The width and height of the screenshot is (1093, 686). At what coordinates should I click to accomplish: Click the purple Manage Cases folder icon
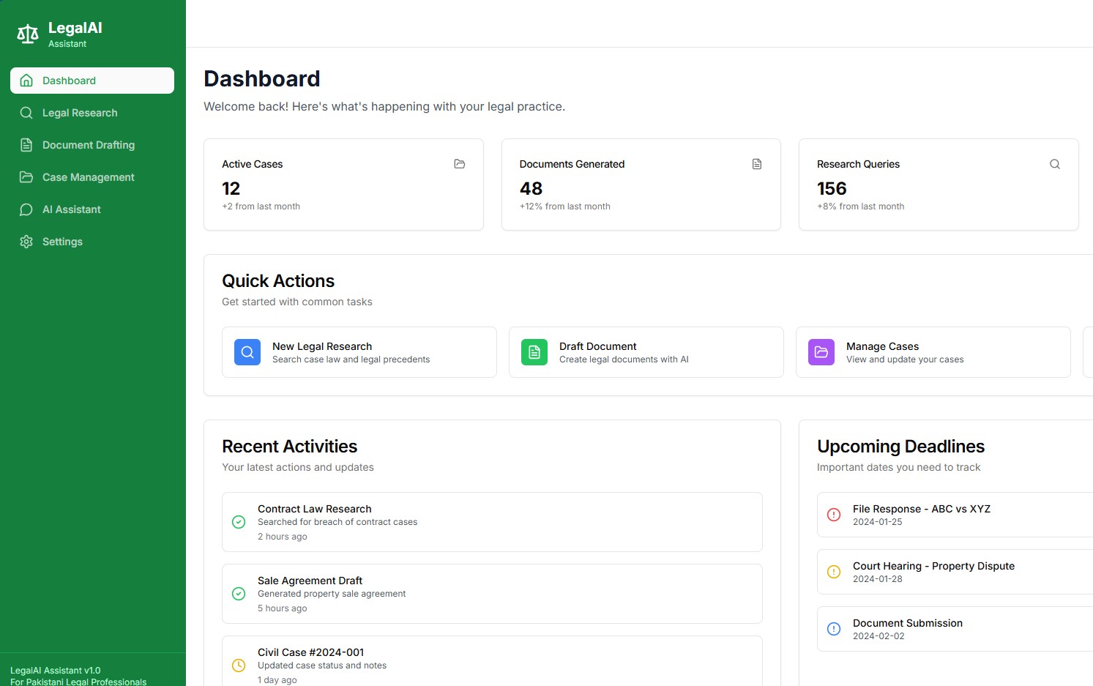[x=821, y=352]
